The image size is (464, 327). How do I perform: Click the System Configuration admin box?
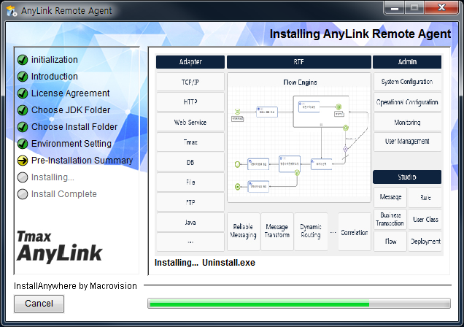click(407, 82)
